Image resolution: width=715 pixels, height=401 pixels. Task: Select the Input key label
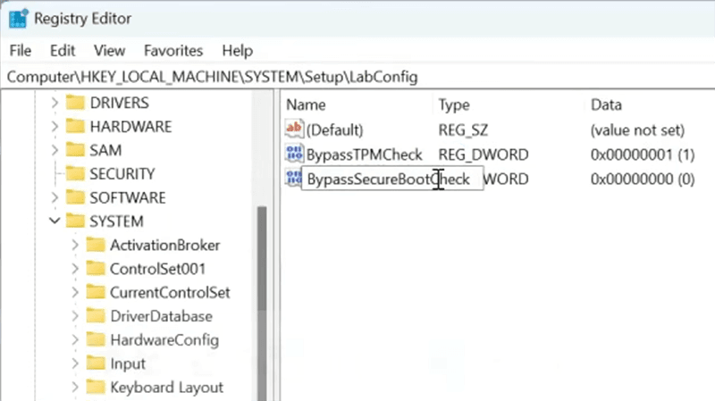(x=128, y=363)
